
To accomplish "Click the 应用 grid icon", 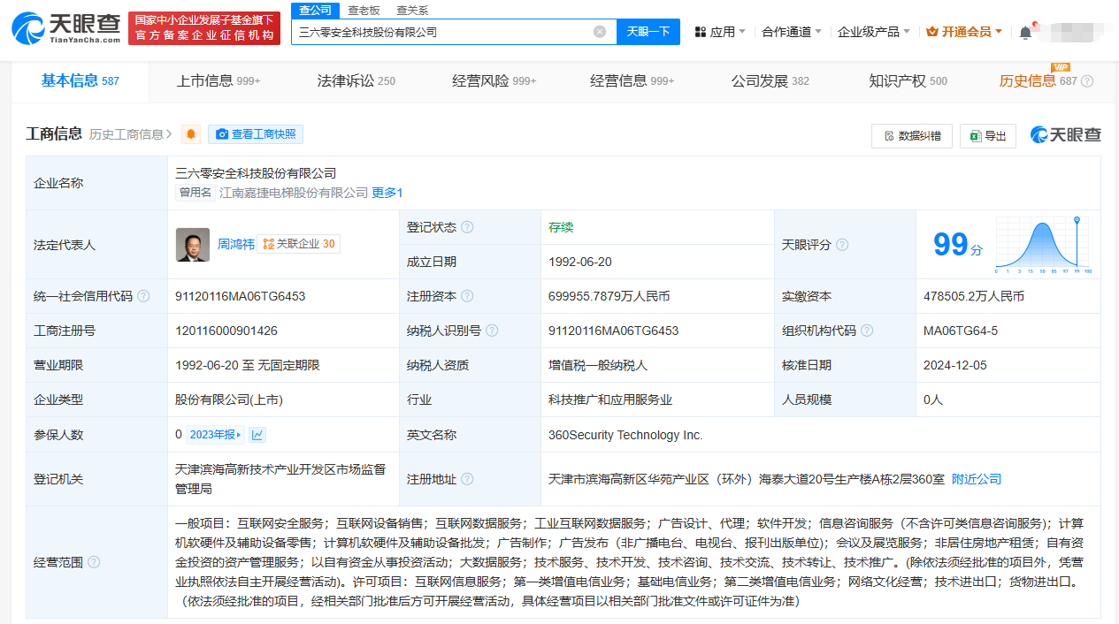I will 701,32.
